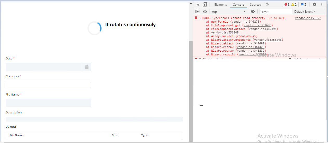Open the vendor.js:356246 link
Image resolution: width=328 pixels, height=143 pixels.
point(268,40)
